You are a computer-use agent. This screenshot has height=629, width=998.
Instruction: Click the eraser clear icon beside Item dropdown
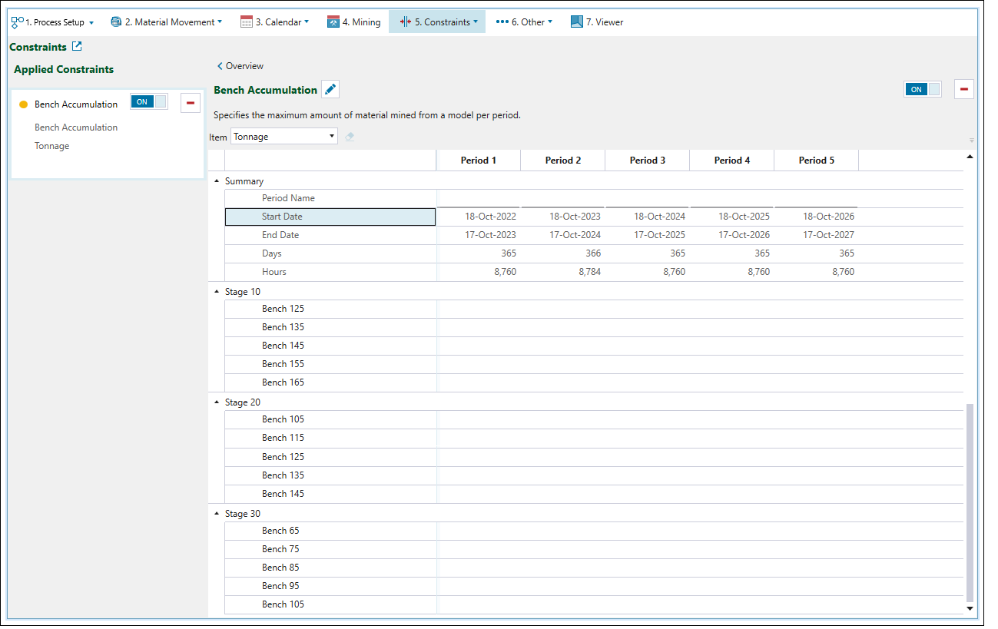click(350, 137)
